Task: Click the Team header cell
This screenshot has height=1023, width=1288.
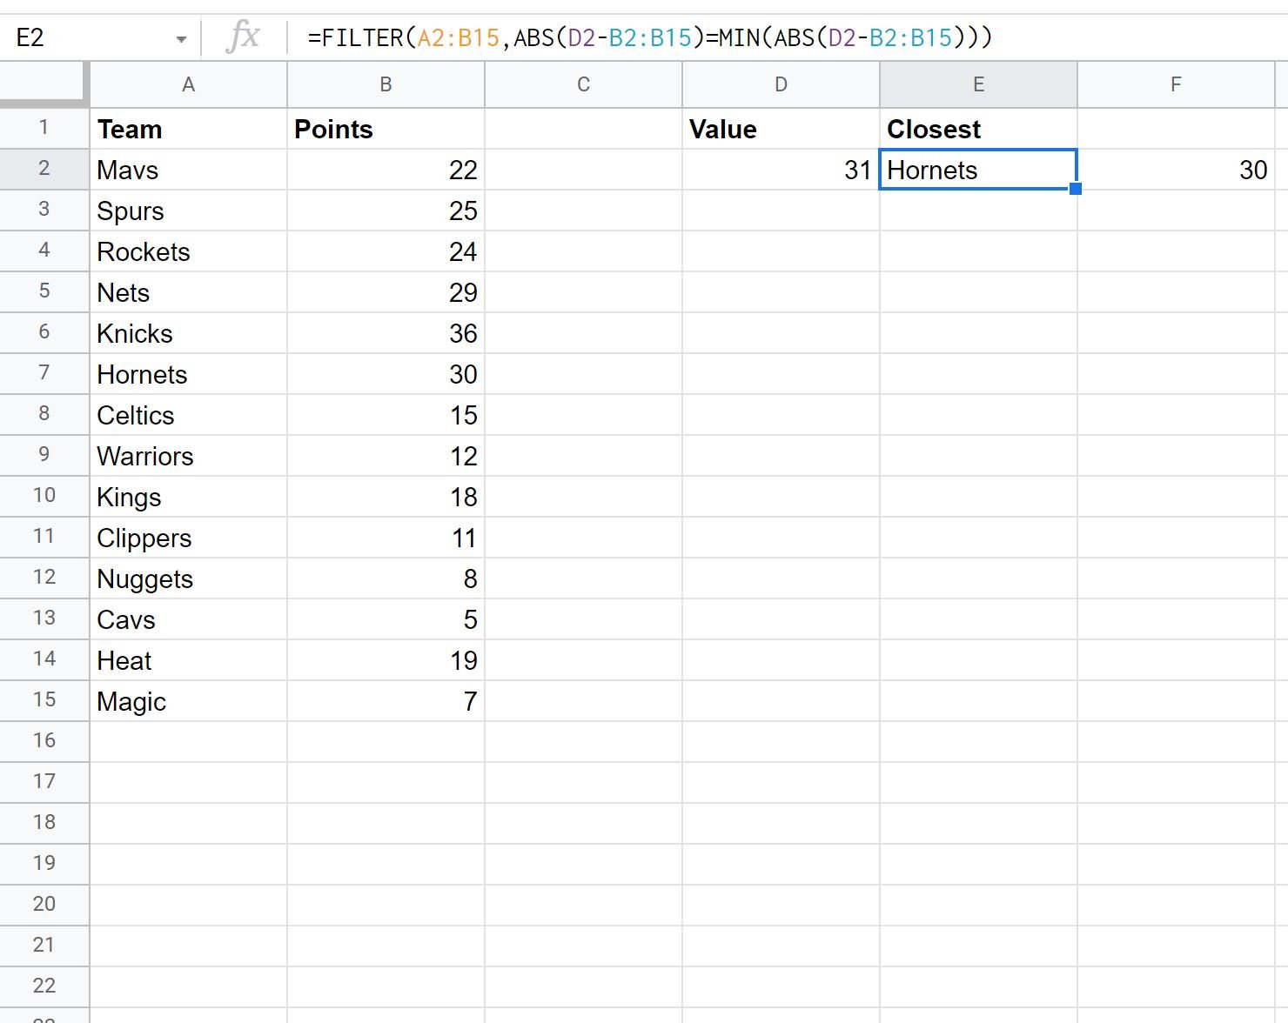Action: 188,129
